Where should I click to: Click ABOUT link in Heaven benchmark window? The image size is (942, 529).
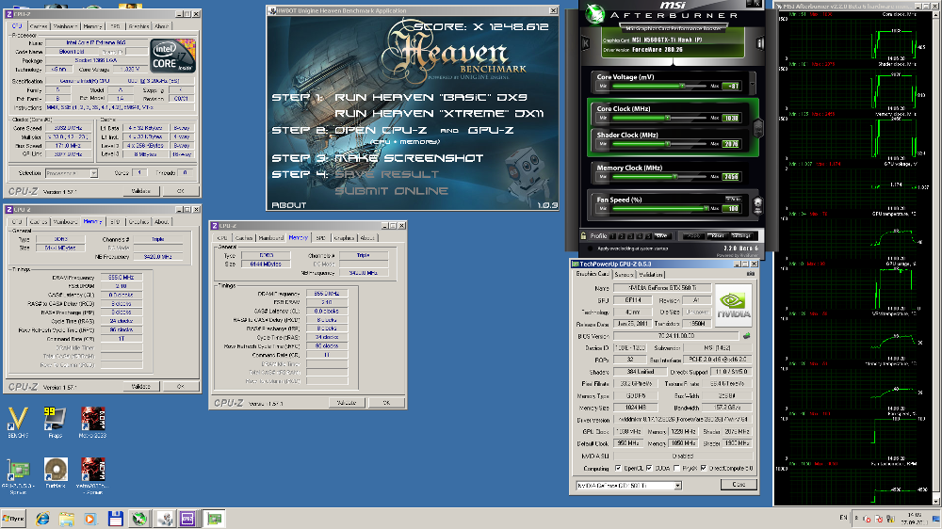(x=289, y=205)
